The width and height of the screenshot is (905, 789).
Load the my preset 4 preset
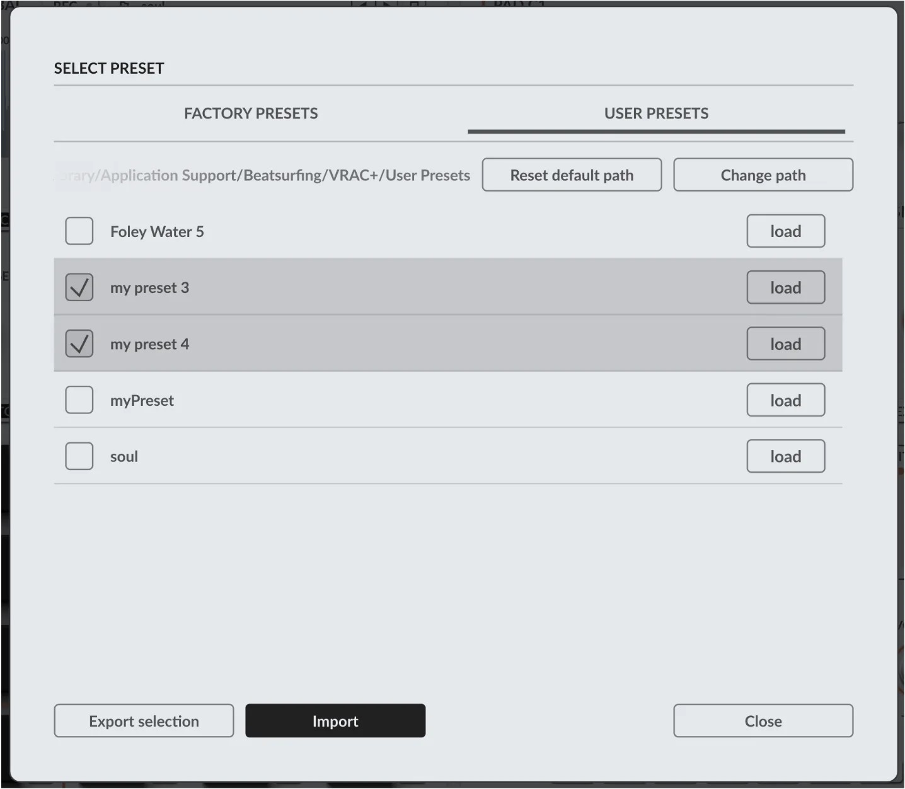(786, 344)
